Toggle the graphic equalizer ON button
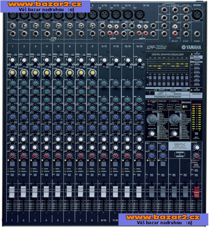This screenshot has width=209, height=227. point(197,54)
